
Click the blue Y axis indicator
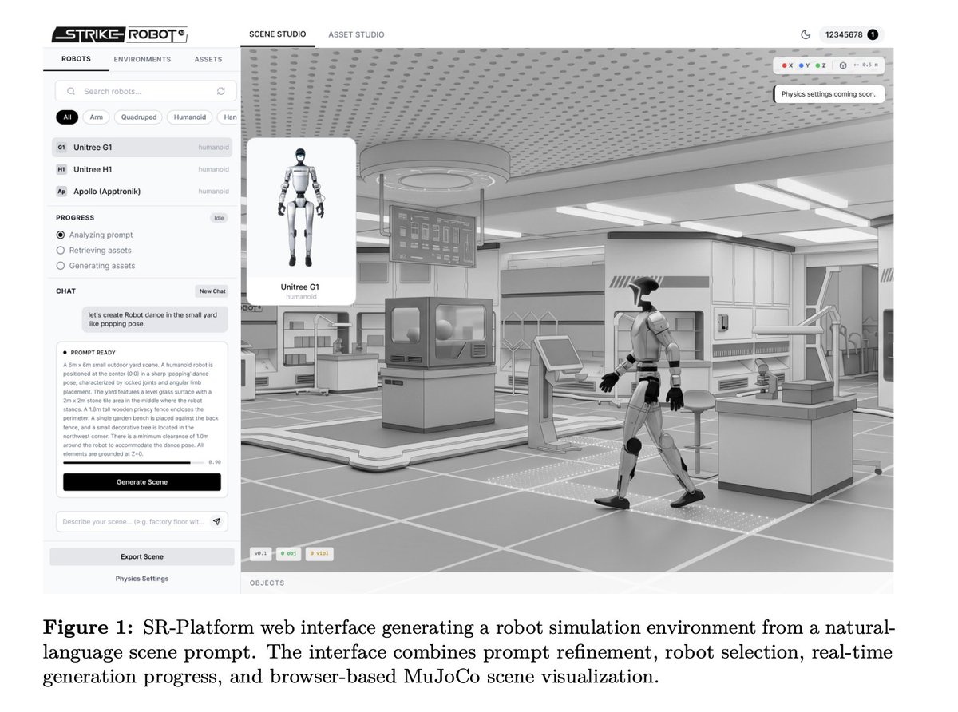pos(805,65)
